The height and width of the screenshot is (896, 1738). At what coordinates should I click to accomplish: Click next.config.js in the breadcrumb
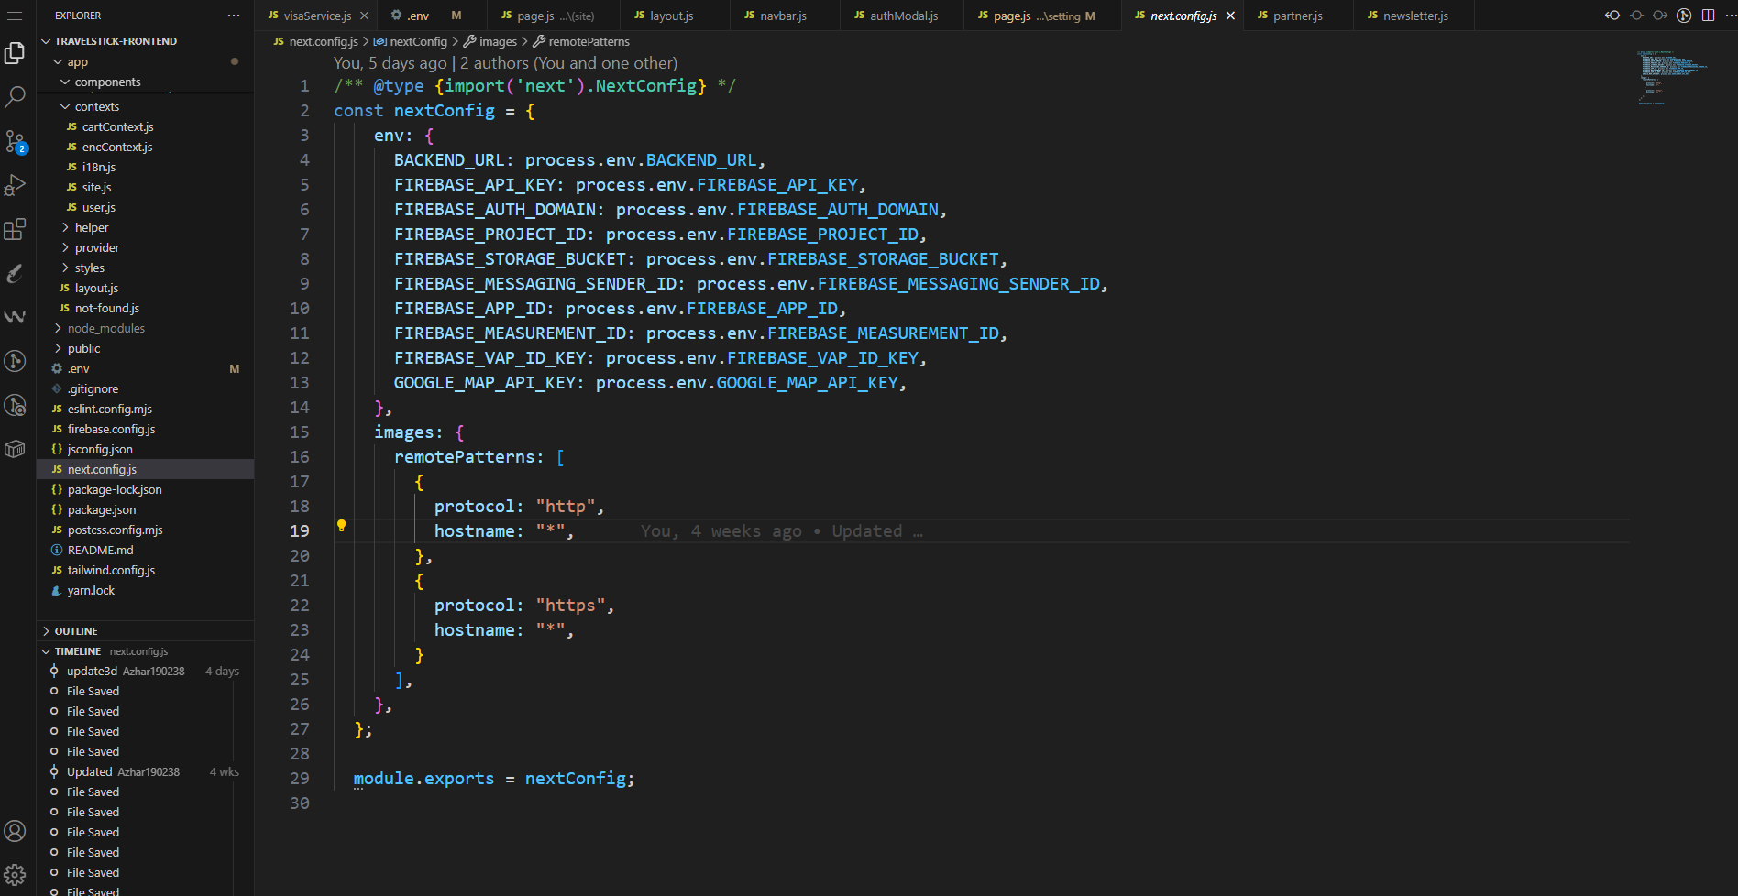point(324,41)
